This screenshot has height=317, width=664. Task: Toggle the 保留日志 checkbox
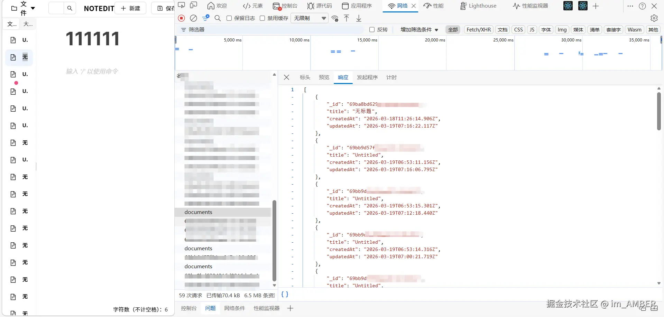click(x=229, y=18)
